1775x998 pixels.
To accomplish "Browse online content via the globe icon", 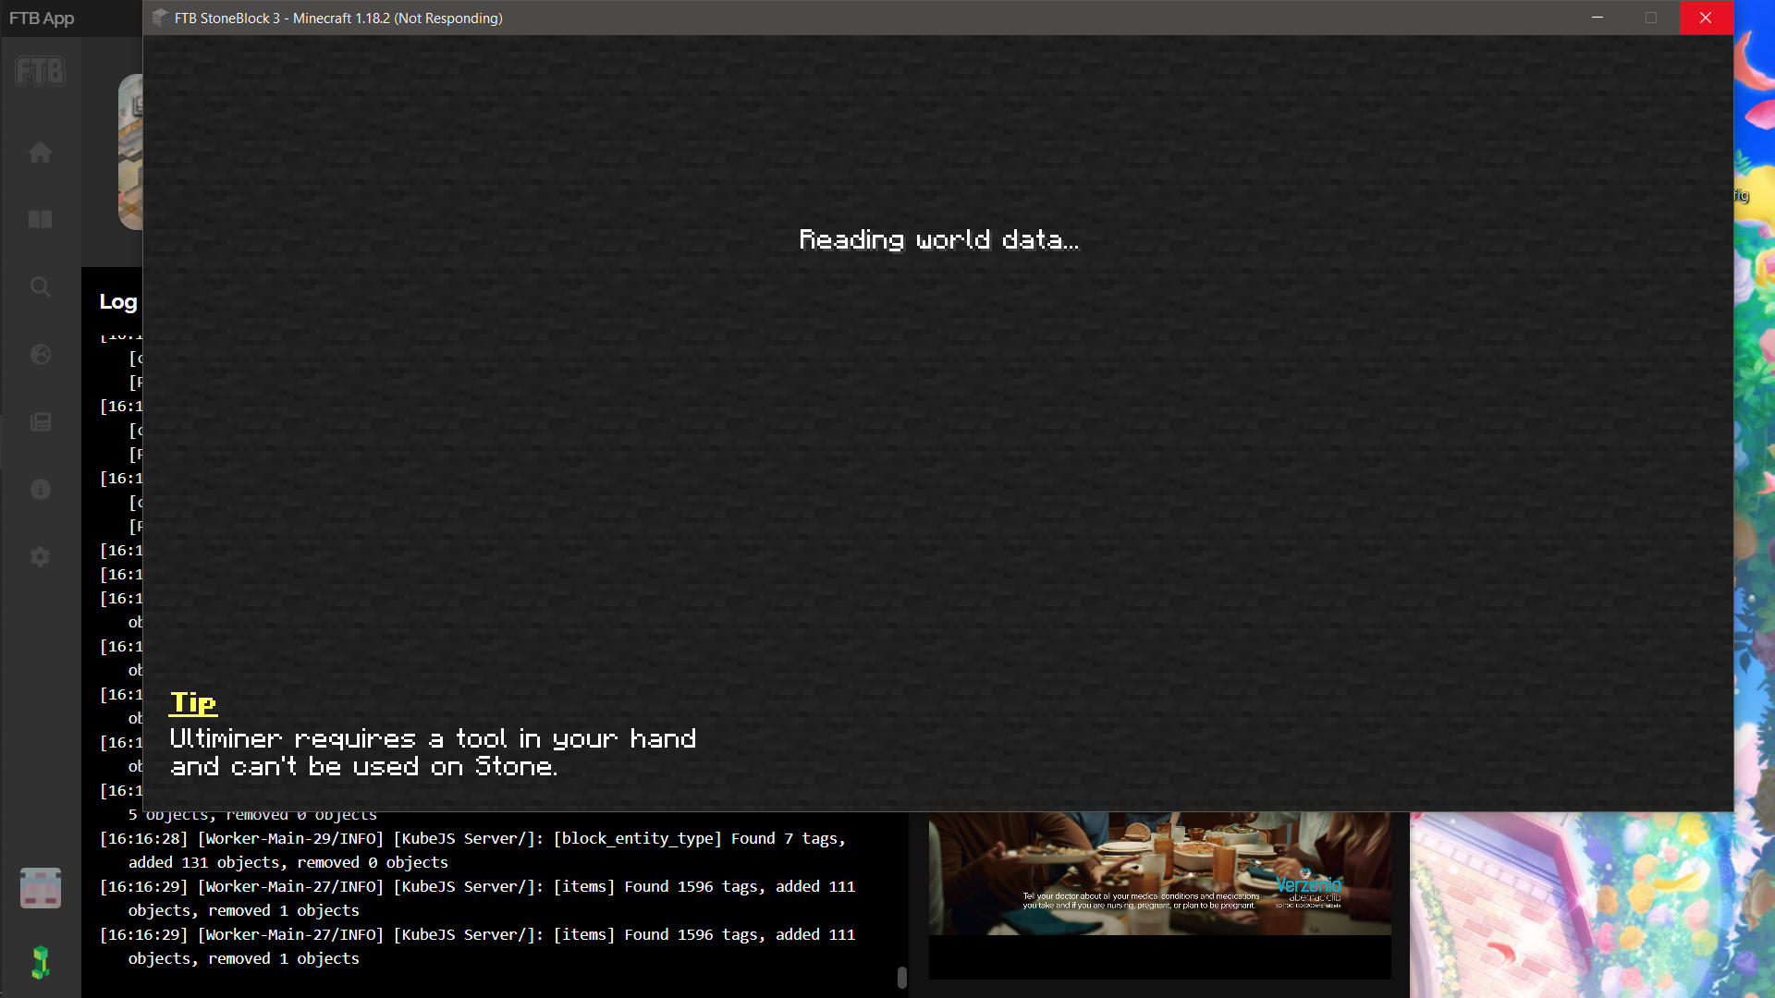I will (40, 354).
